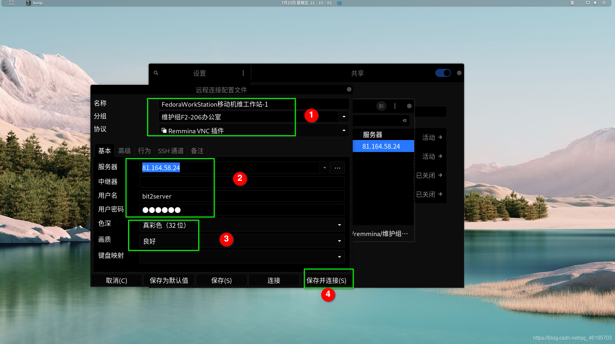The width and height of the screenshot is (615, 344).
Task: Close the Settings Sharing window
Action: [459, 73]
